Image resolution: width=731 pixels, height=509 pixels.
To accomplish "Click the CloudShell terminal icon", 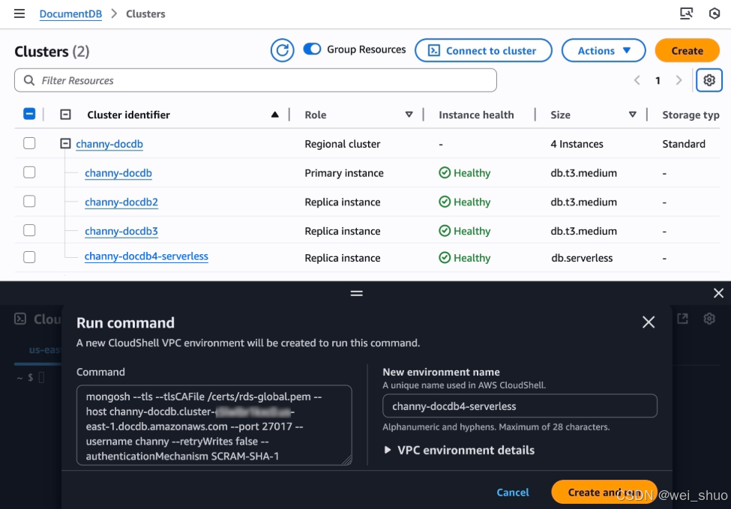I will (x=20, y=319).
